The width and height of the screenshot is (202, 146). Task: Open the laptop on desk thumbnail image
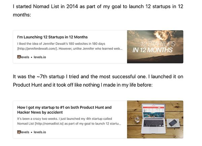[155, 119]
